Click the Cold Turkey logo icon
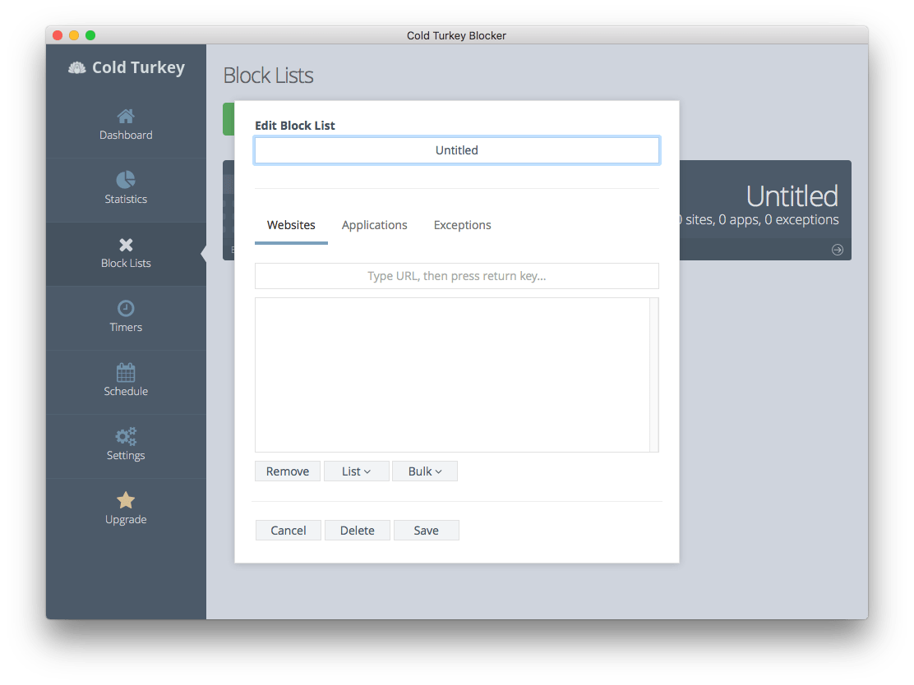Viewport: 914px width, 685px height. click(x=77, y=68)
